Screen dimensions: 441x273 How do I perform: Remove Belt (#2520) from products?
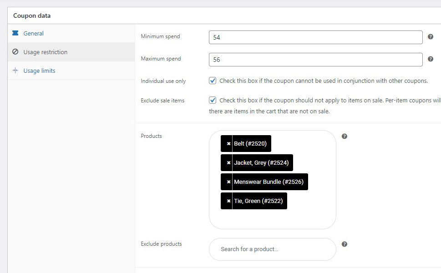pos(228,144)
